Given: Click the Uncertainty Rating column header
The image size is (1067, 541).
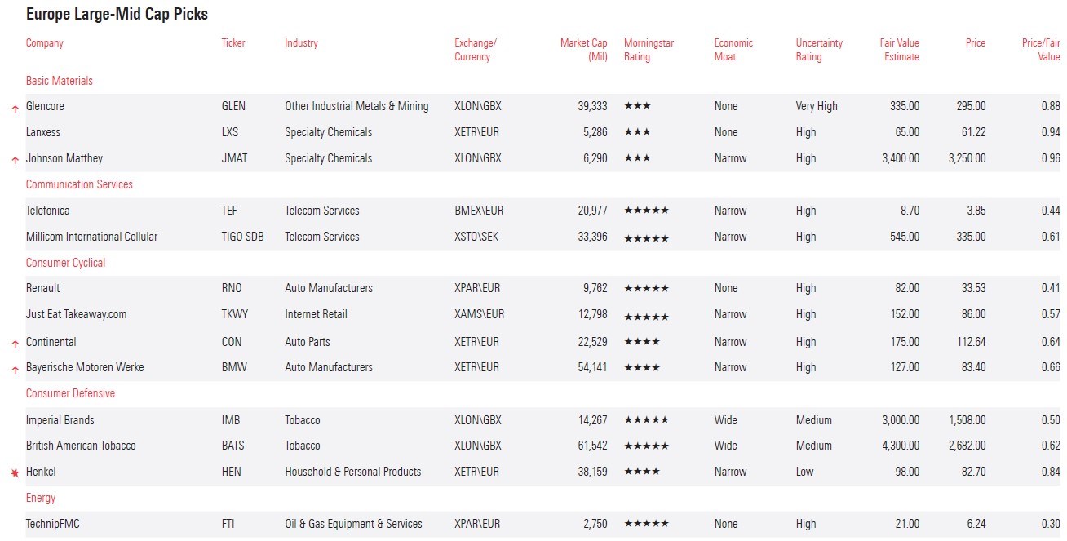Looking at the screenshot, I should [819, 50].
